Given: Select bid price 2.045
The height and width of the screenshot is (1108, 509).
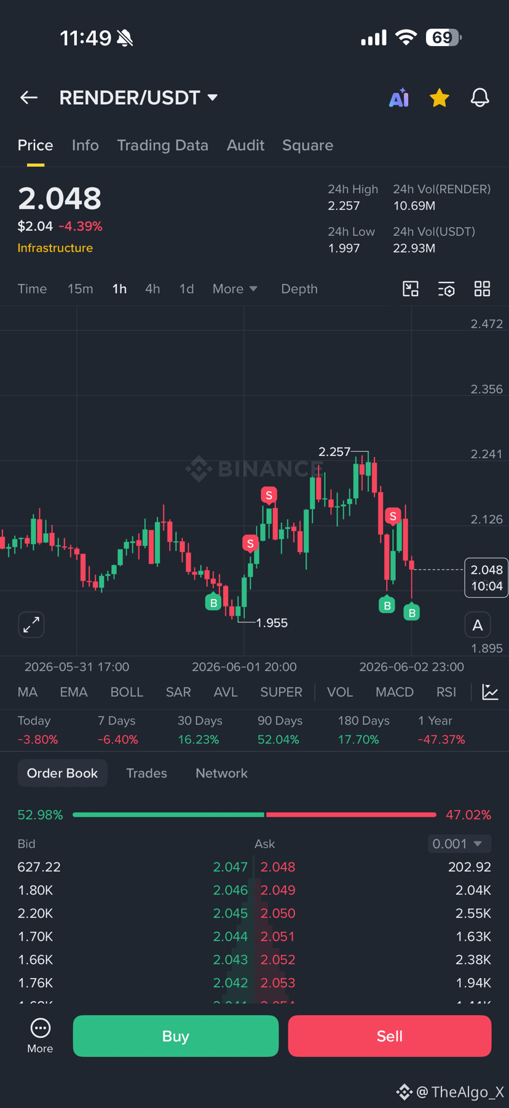Looking at the screenshot, I should (x=231, y=913).
